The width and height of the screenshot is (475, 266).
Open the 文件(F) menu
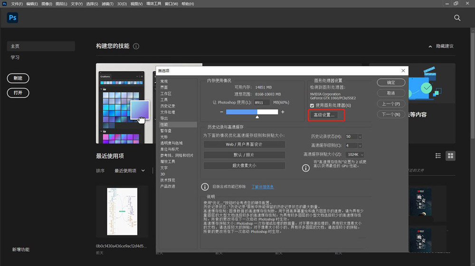[x=17, y=4]
